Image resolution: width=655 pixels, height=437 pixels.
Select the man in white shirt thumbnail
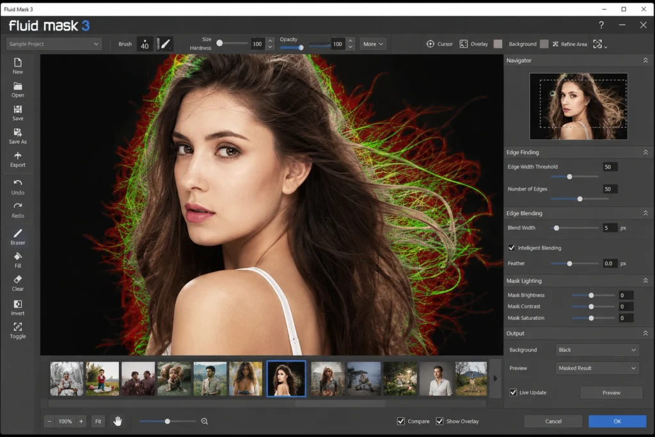click(x=436, y=379)
